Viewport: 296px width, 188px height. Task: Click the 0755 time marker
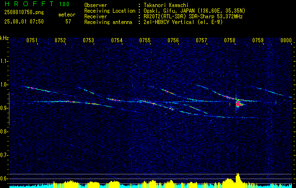[145, 40]
